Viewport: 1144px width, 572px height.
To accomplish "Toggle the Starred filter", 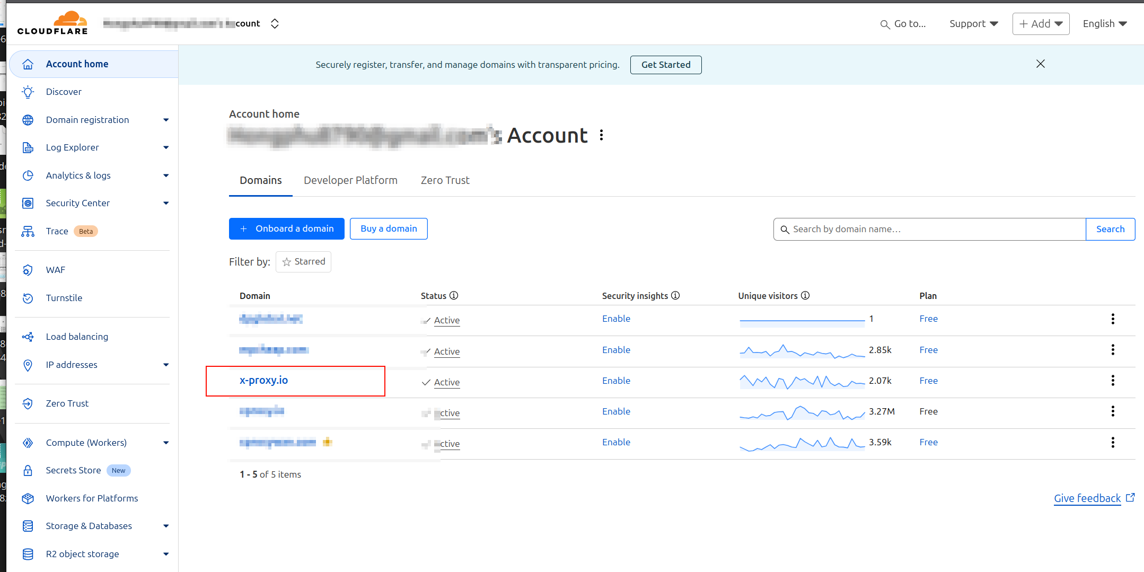I will click(x=303, y=262).
